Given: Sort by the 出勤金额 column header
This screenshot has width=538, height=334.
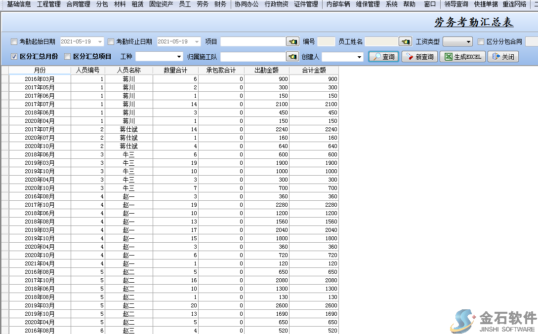Looking at the screenshot, I should (266, 71).
